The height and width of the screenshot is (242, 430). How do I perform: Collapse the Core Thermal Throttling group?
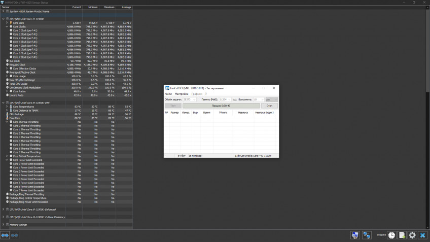7,122
